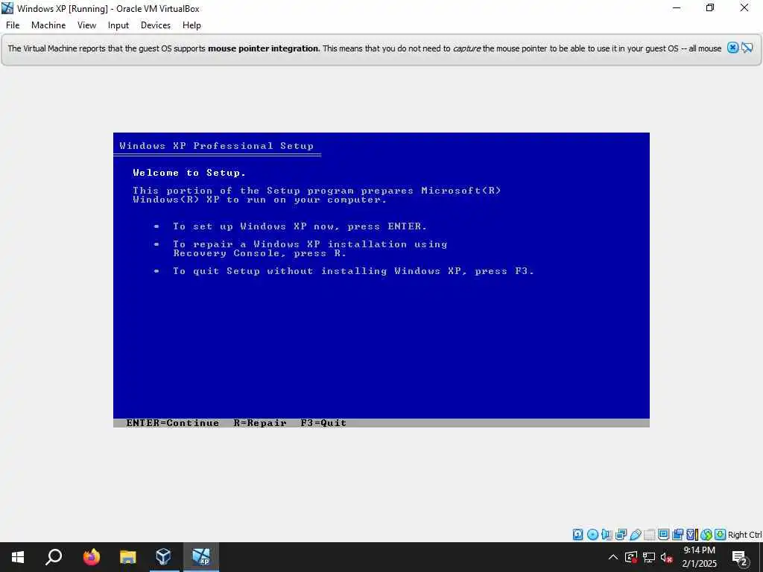Restore down the VirtualBox window

pyautogui.click(x=710, y=8)
